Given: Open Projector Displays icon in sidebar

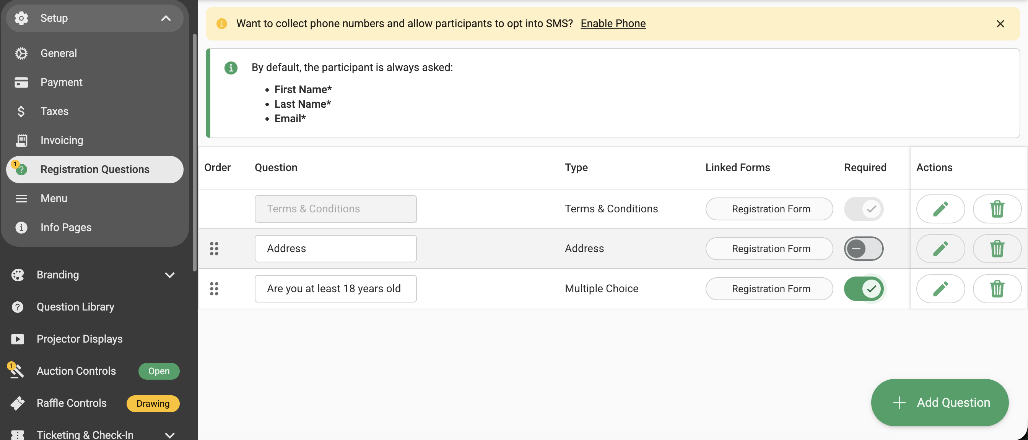Looking at the screenshot, I should pyautogui.click(x=18, y=339).
